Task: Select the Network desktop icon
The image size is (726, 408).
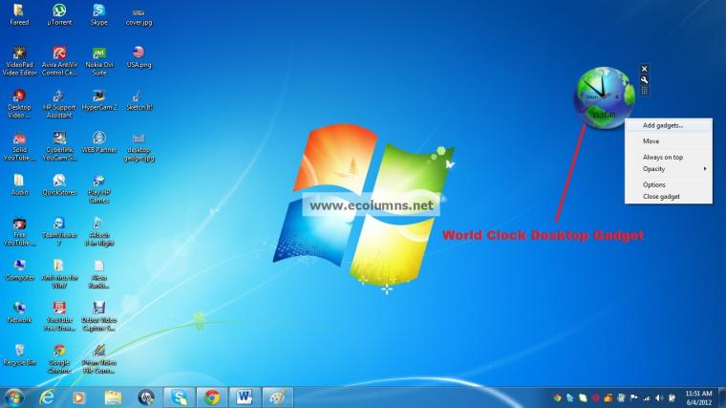Action: click(19, 312)
